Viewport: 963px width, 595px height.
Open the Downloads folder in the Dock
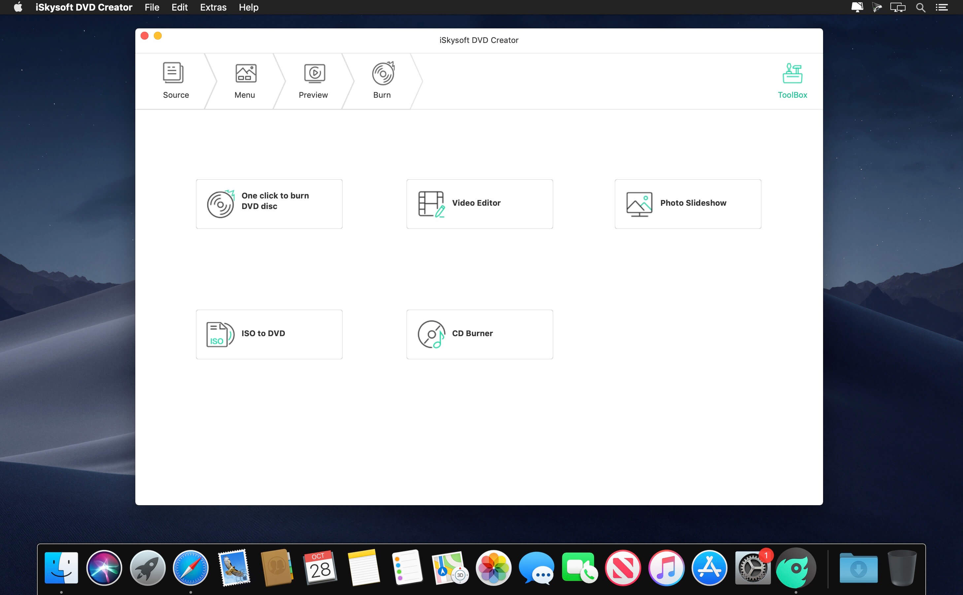point(858,568)
